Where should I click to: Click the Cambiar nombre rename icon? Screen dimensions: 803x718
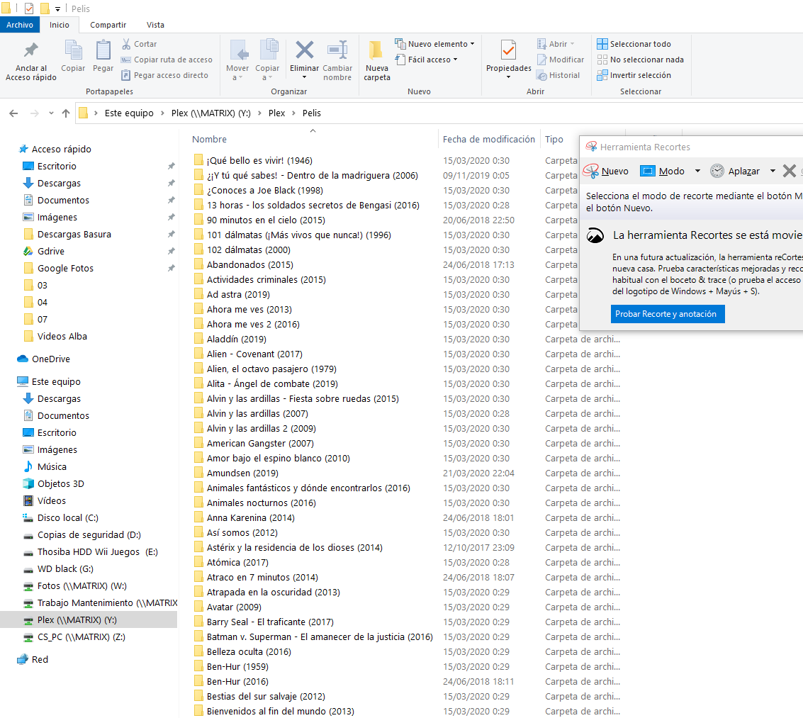[337, 52]
